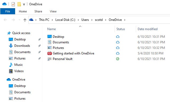Switch to the Home ribbon tab

[x=23, y=11]
